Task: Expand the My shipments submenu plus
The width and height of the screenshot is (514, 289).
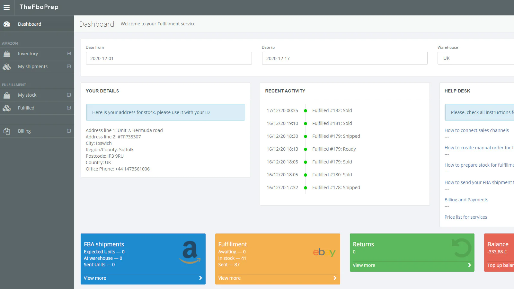Action: (69, 66)
